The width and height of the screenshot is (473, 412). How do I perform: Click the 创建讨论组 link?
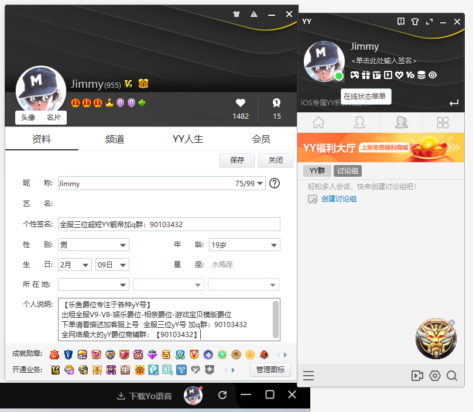[x=339, y=199]
